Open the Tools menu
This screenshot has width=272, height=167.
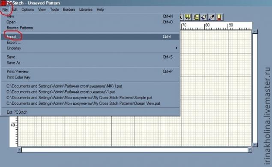point(54,9)
